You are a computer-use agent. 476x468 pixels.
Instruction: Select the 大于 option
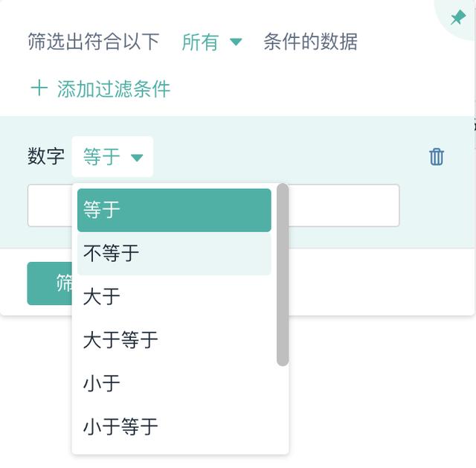pos(174,297)
